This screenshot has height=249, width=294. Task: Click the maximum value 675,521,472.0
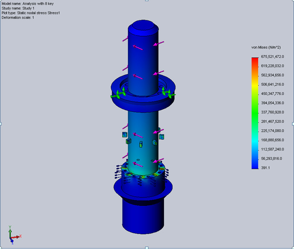[x=272, y=57]
